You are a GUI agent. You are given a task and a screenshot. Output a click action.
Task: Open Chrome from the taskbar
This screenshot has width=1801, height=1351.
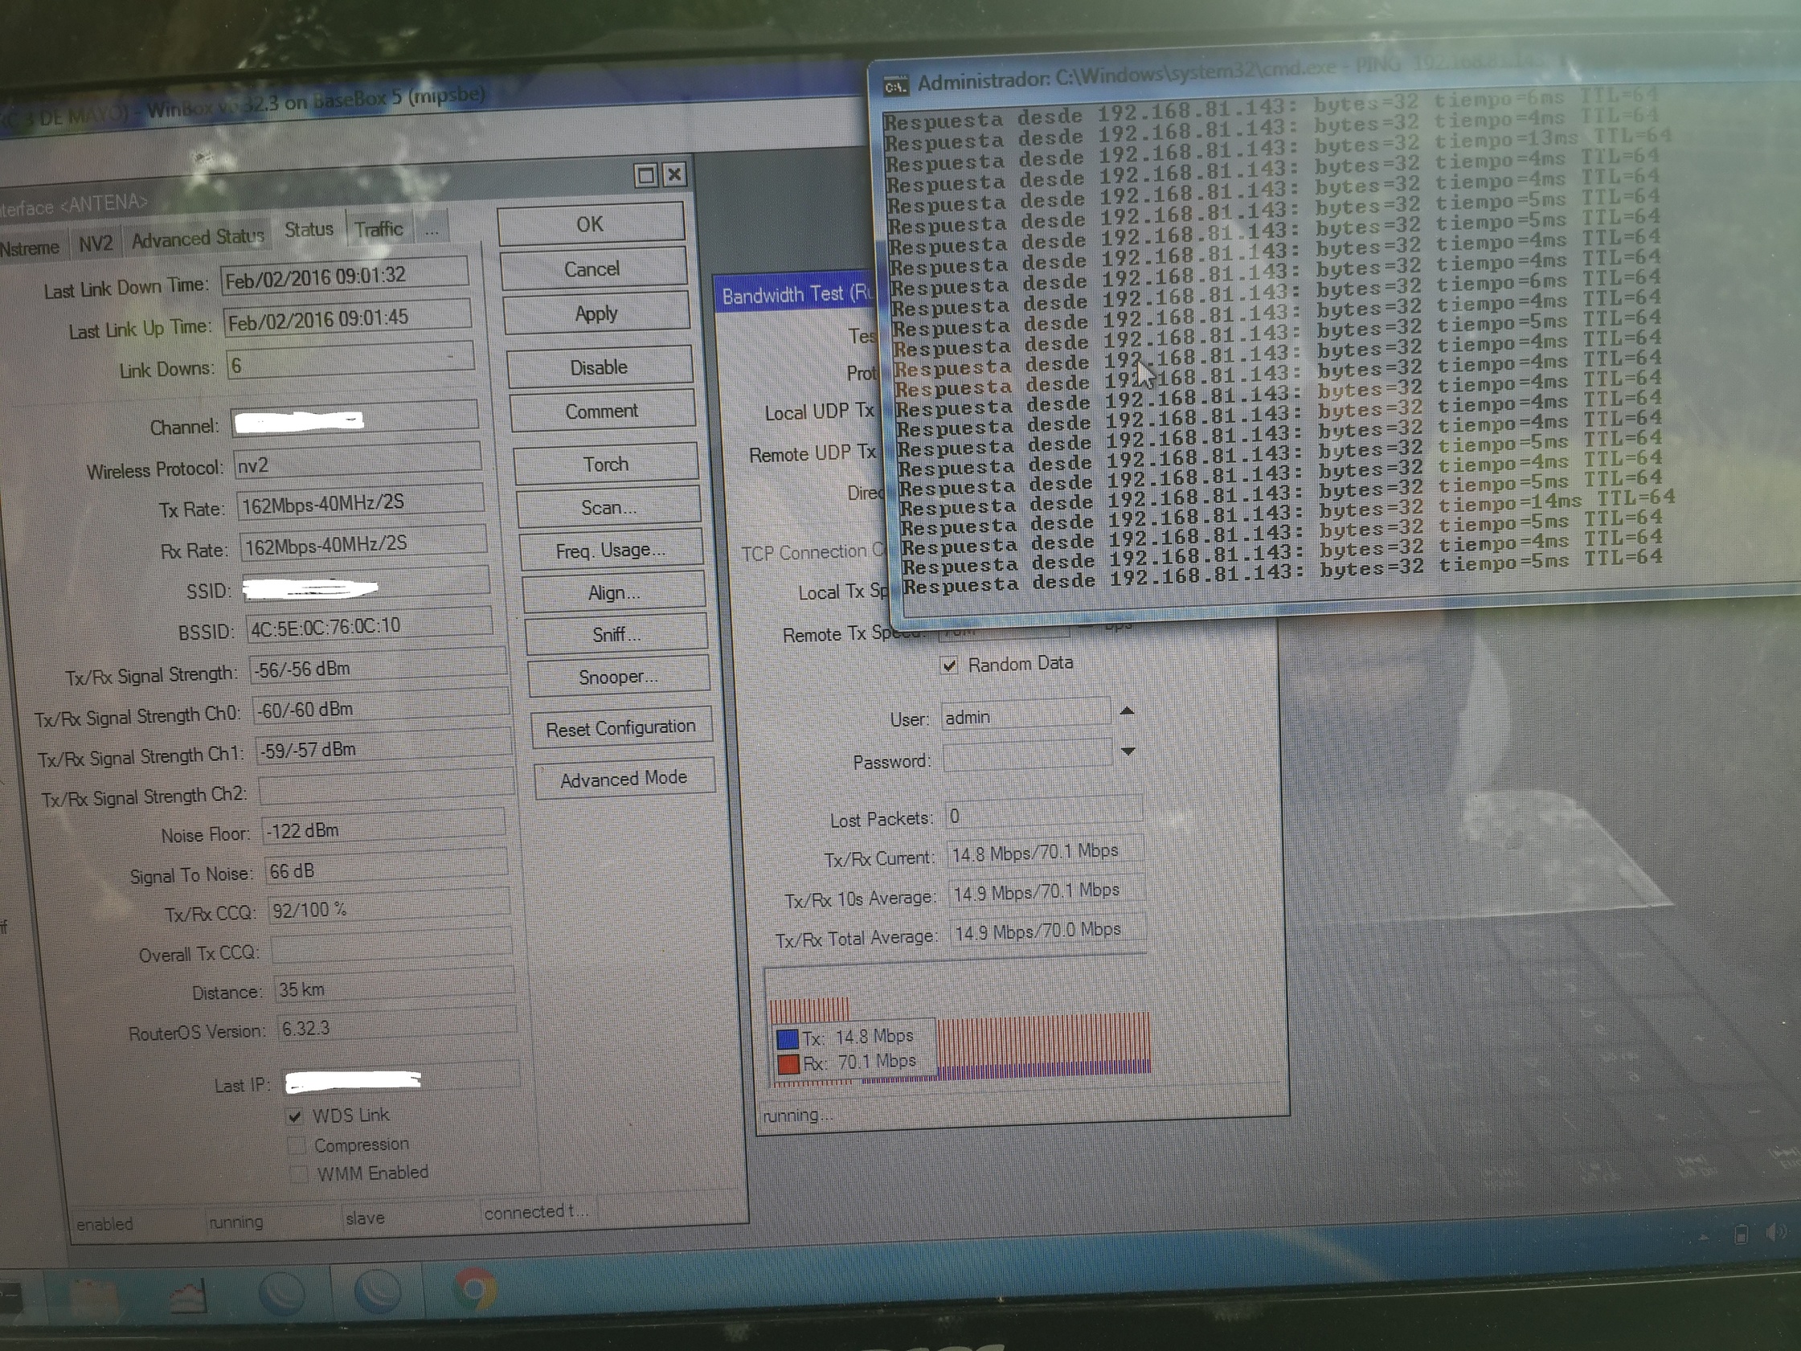click(x=475, y=1290)
